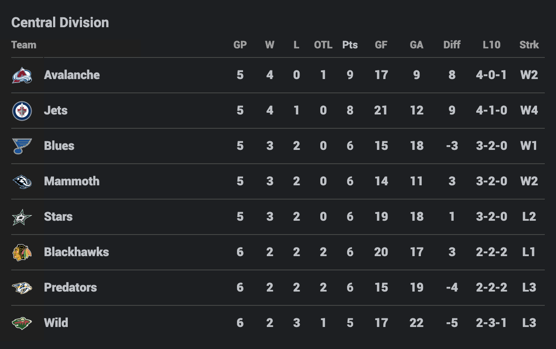
Task: Click the Predators team logo
Action: click(22, 288)
